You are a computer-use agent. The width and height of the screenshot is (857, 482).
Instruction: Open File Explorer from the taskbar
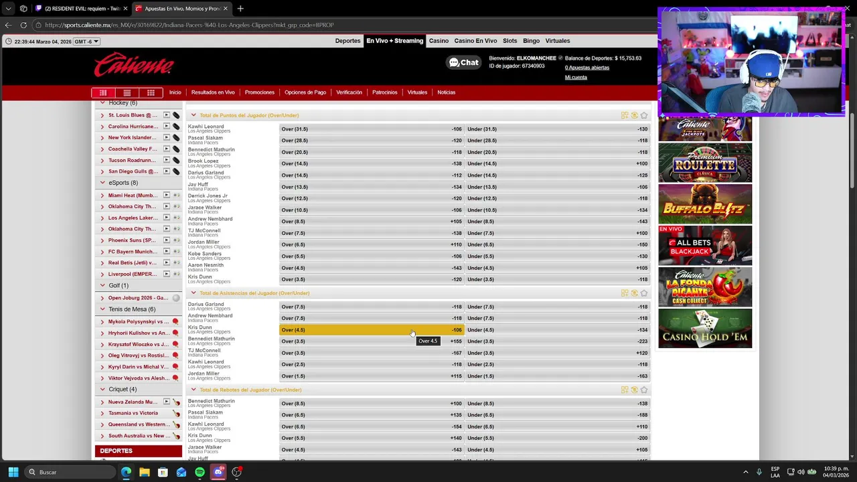144,472
